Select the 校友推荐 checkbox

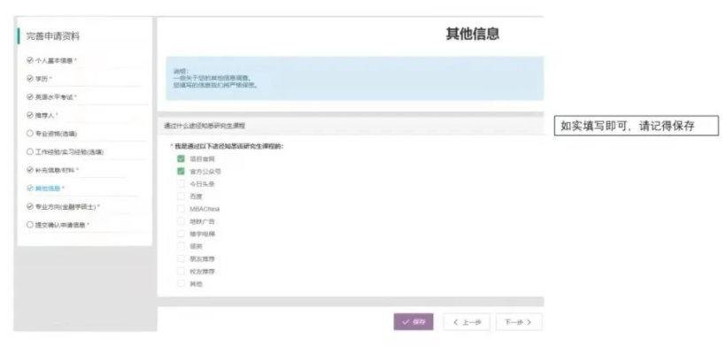[181, 271]
